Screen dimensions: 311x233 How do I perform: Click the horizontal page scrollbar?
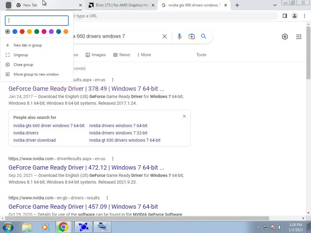point(137,218)
